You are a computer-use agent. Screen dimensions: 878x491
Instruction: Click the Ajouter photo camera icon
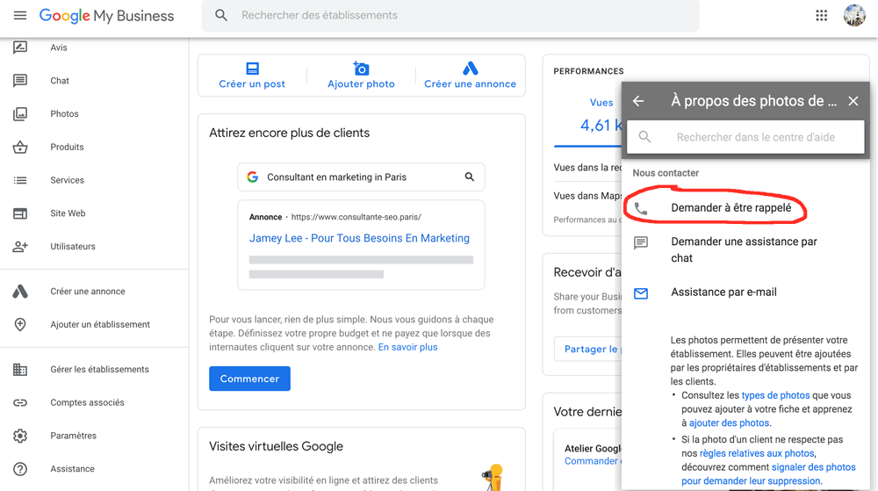click(361, 69)
